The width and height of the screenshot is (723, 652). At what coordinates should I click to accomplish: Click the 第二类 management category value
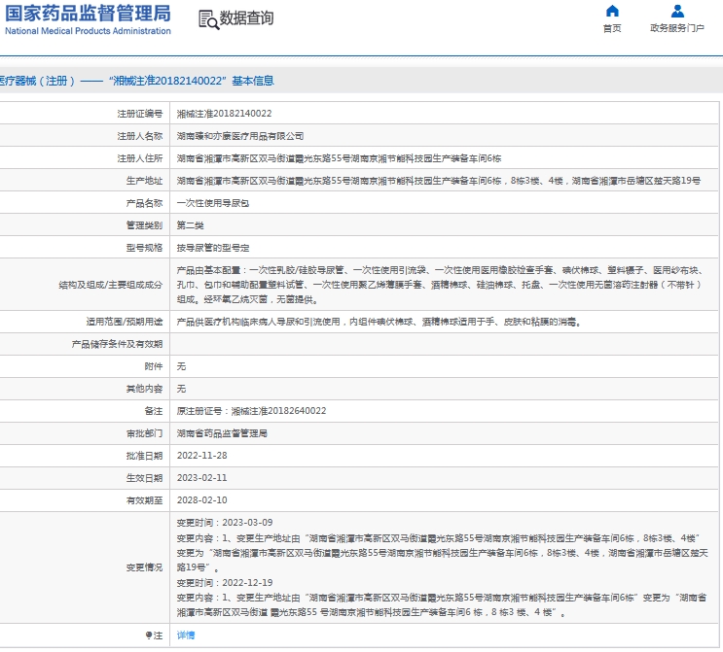coord(191,225)
